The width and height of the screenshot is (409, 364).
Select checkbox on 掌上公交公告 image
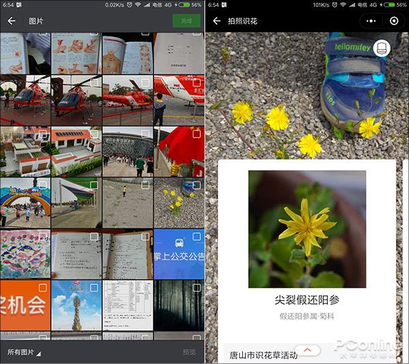point(196,237)
